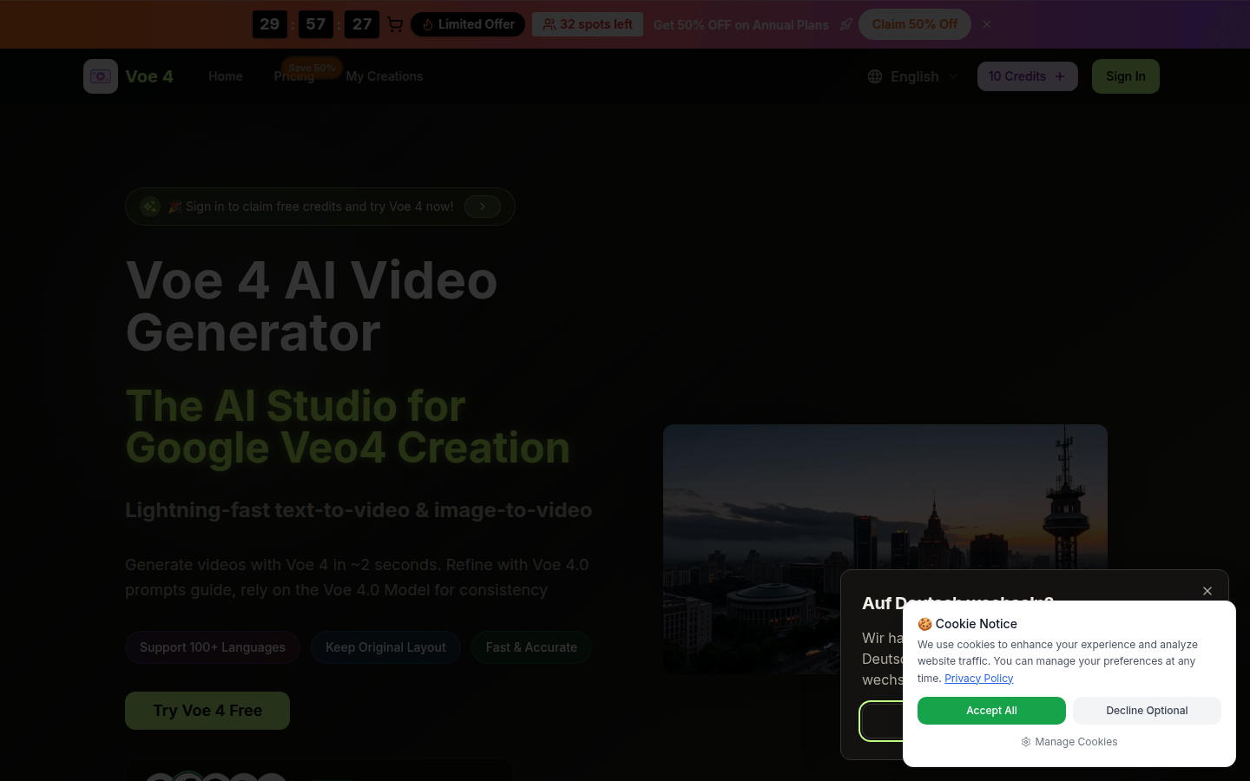Viewport: 1250px width, 781px height.
Task: Click the arrow on the sign-in credits banner
Action: pyautogui.click(x=482, y=207)
